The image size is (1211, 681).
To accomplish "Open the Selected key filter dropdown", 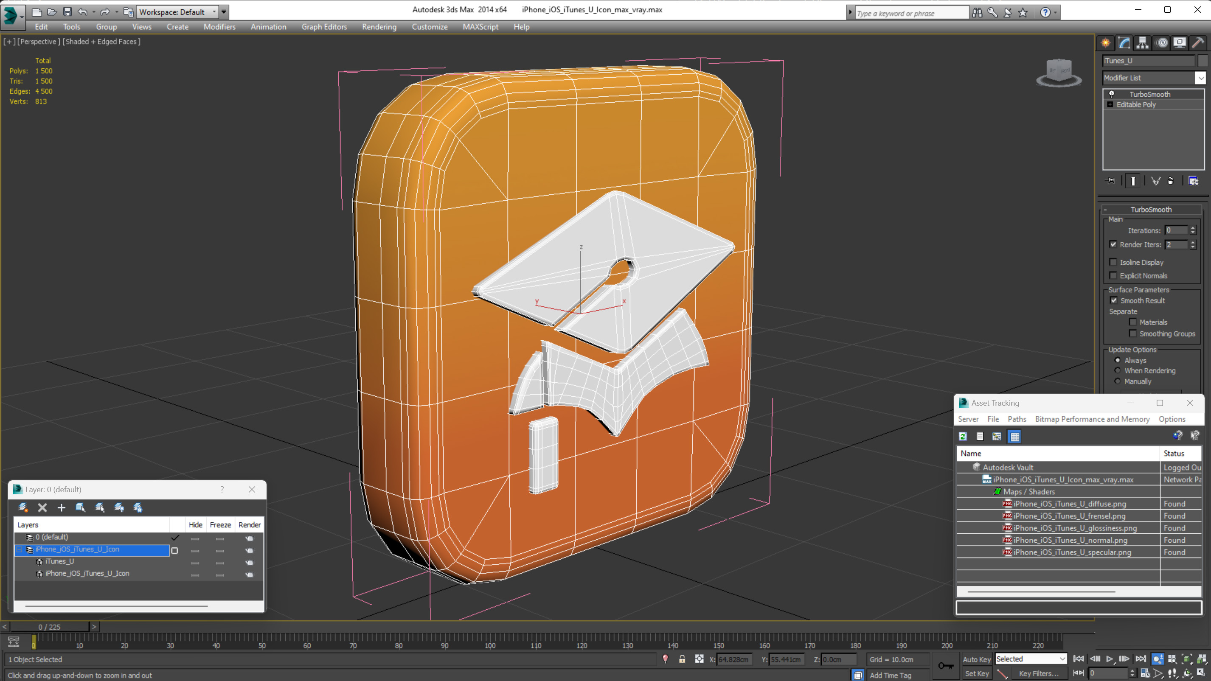I will point(1062,659).
